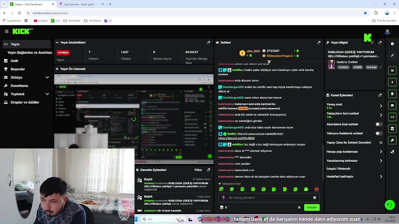Viewport: 399px width, 224px height.
Task: Click the preview frame icon in right rail
Action: click(392, 71)
